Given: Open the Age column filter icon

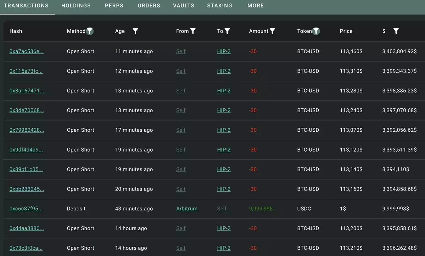Looking at the screenshot, I should pyautogui.click(x=135, y=31).
